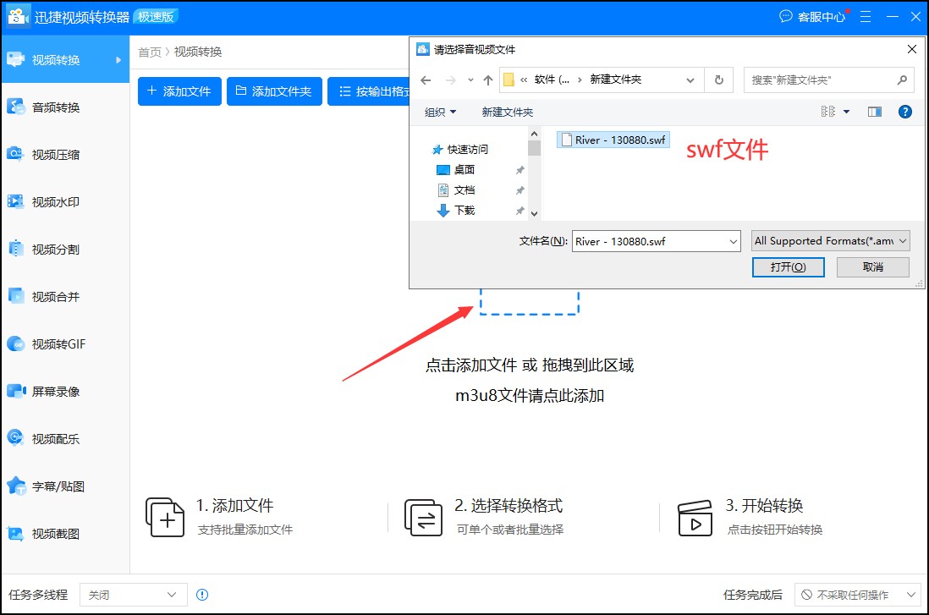
Task: Open the hamburger menu near window controls
Action: tap(864, 16)
